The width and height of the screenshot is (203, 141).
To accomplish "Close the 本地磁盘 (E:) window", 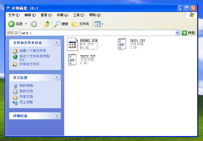I will pos(194,8).
